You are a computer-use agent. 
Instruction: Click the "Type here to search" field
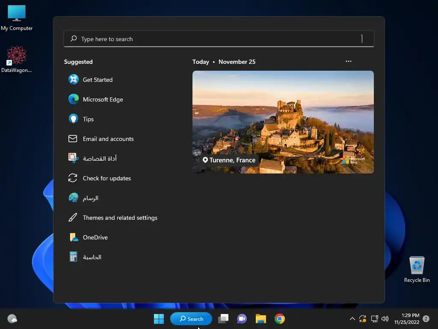point(219,39)
